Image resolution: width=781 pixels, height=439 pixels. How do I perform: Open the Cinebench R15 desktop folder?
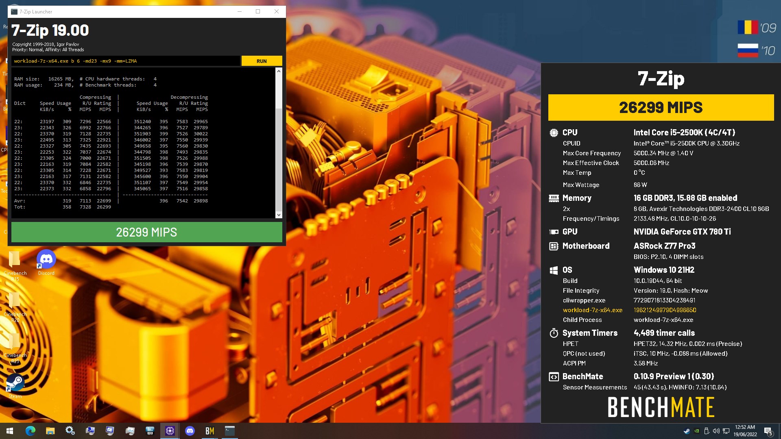[x=15, y=265]
